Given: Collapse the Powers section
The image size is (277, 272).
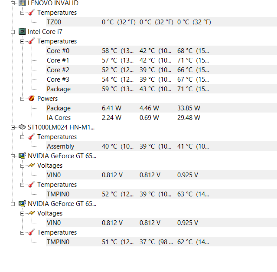Looking at the screenshot, I should click(22, 99).
